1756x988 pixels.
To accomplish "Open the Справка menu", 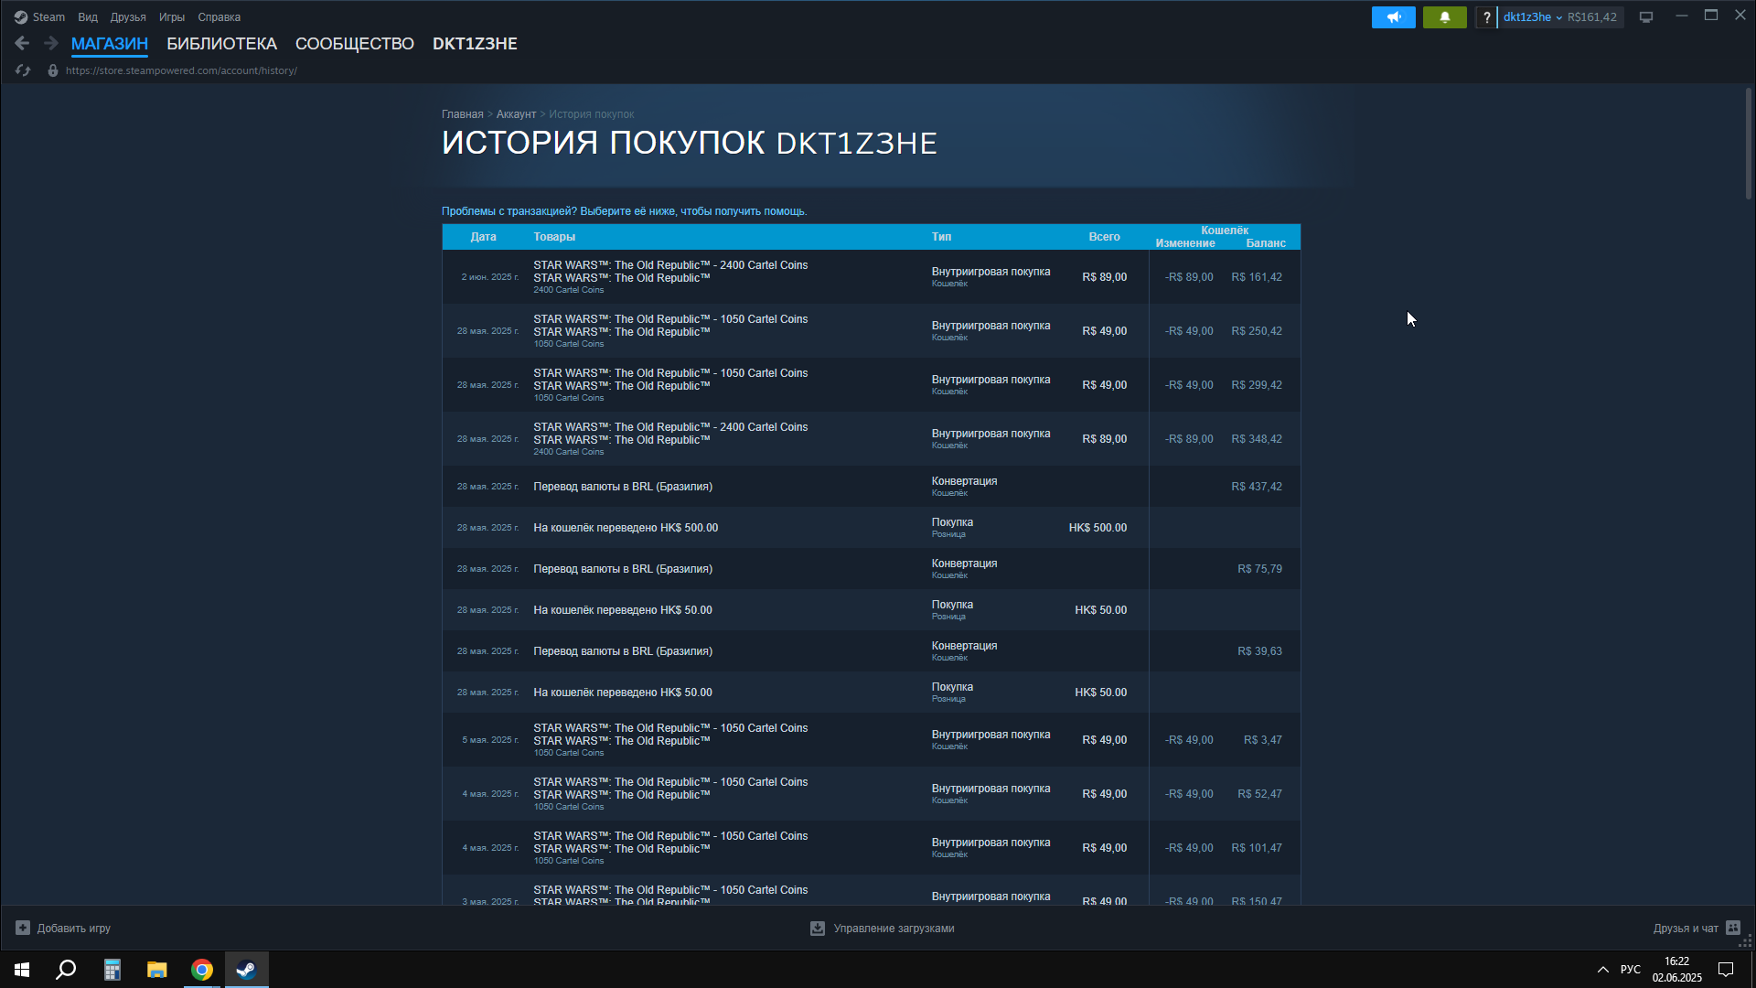I will click(219, 17).
